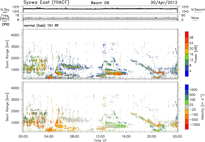Click the 'Velocity [m s-1]' color bar title
This screenshot has height=142, width=205.
click(202, 107)
